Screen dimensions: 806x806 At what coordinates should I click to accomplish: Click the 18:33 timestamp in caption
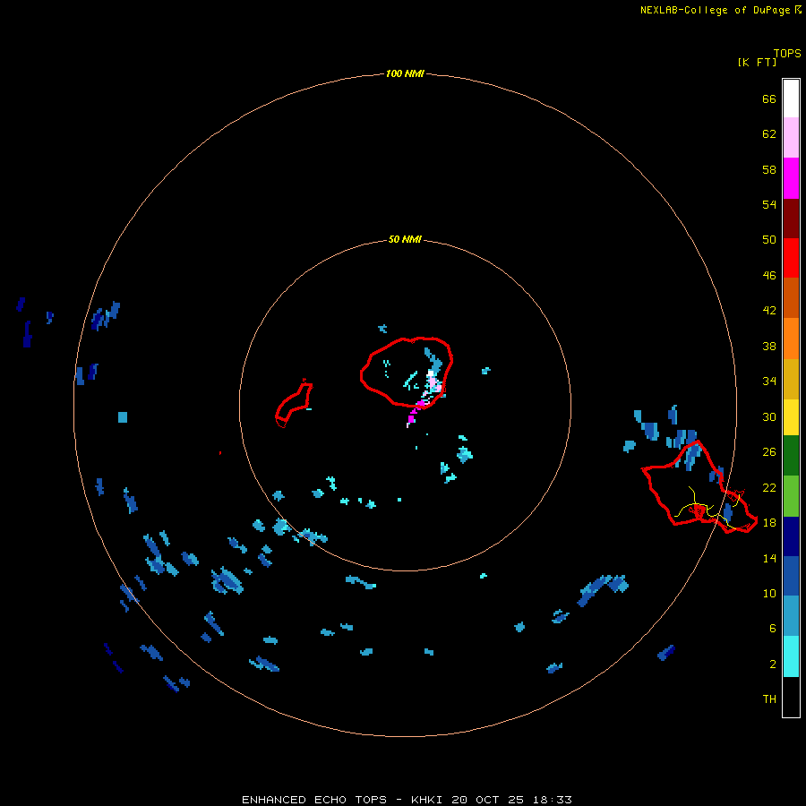coord(552,800)
